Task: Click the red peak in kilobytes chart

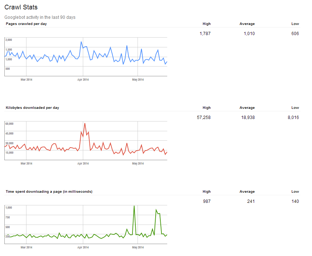Action: point(85,123)
